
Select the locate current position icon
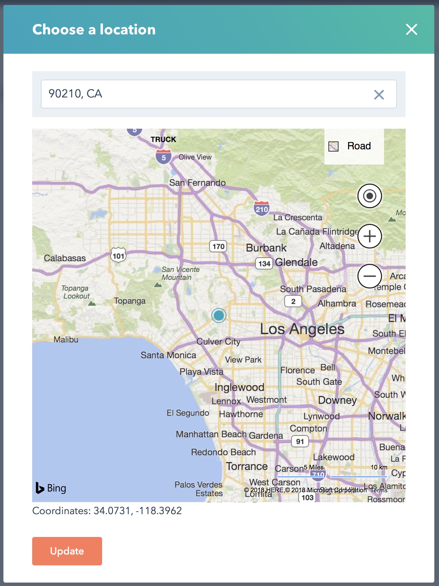[x=369, y=196]
